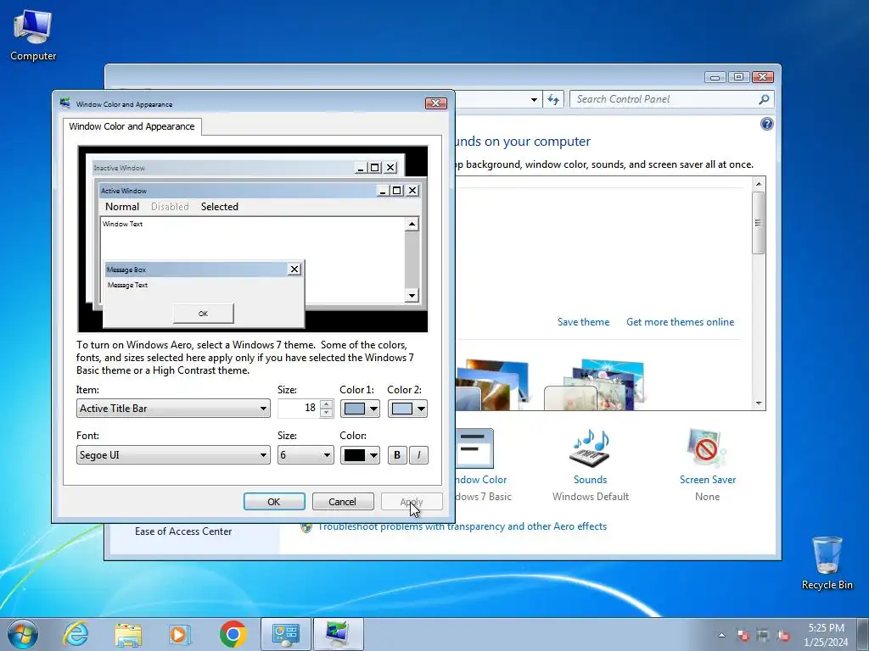Click the Screen Saver icon

707,448
